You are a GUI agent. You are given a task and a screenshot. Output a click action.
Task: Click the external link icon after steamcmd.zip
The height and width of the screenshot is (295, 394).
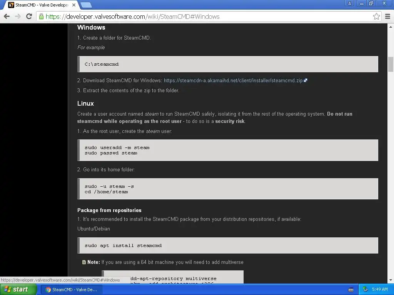[306, 80]
